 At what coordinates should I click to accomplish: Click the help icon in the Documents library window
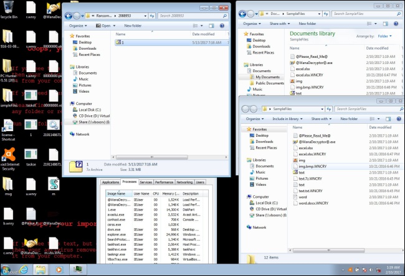pos(396,24)
